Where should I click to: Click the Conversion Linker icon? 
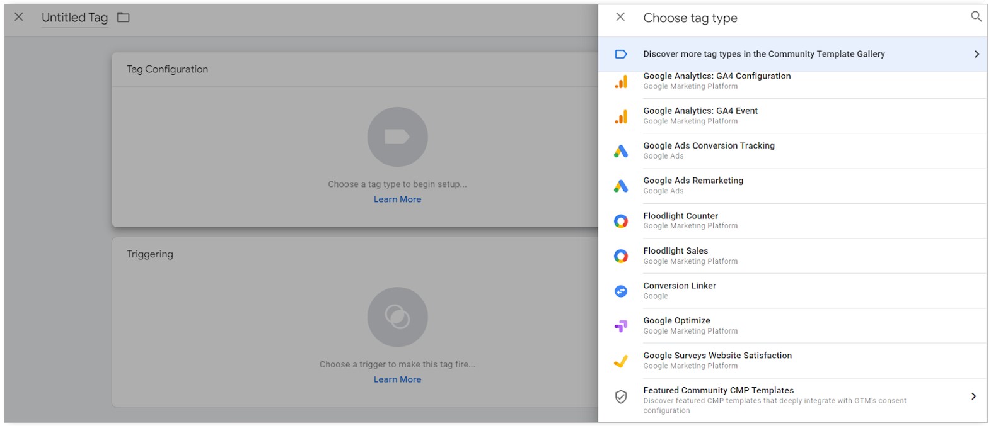(621, 291)
